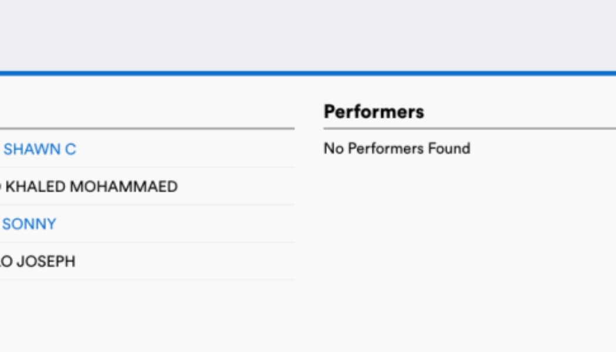Click the No Performers Found message
This screenshot has width=616, height=352.
pyautogui.click(x=397, y=148)
